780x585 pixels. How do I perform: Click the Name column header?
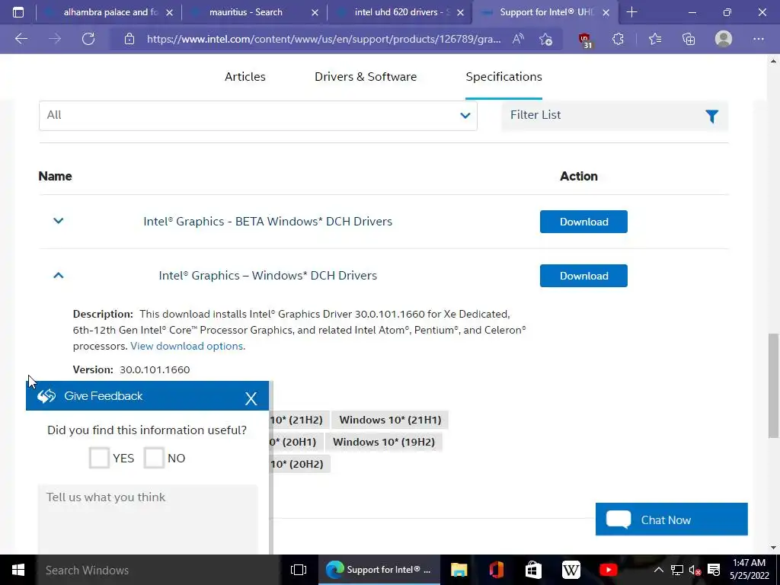(x=55, y=176)
